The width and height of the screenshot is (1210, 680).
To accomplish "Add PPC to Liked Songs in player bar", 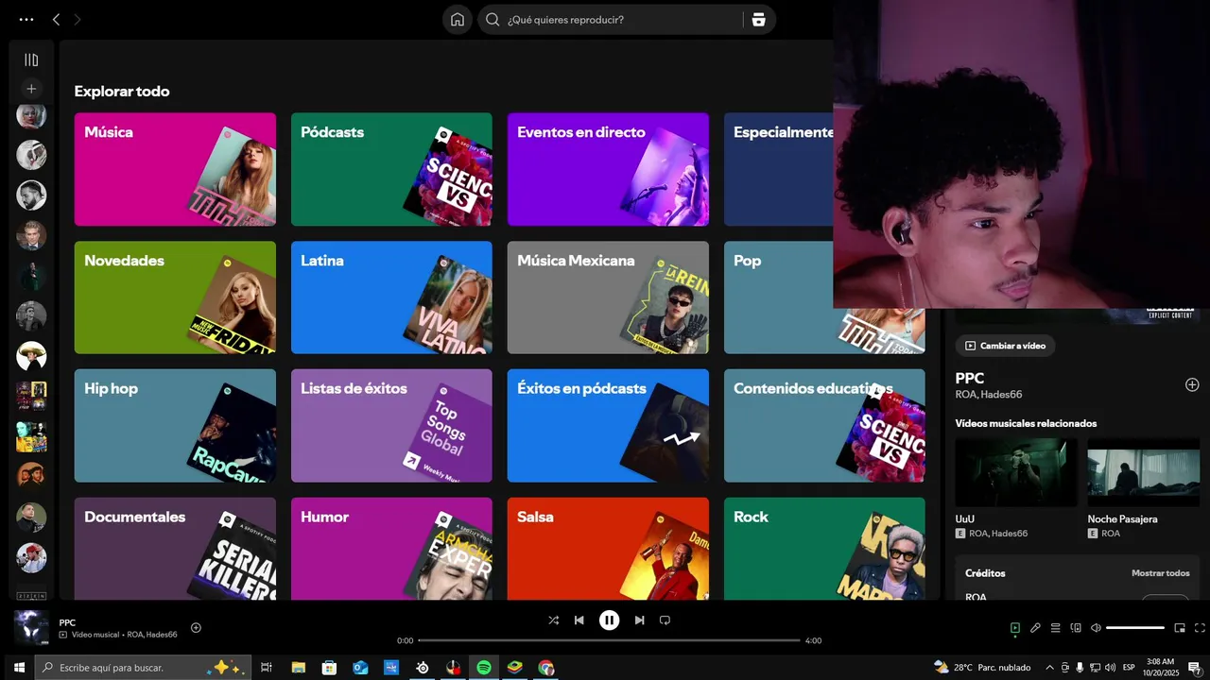I will point(196,627).
